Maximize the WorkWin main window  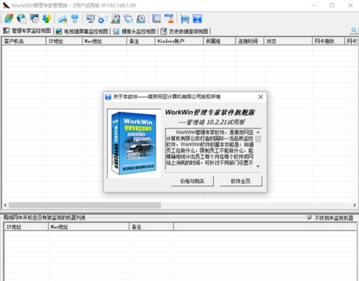tap(332, 5)
